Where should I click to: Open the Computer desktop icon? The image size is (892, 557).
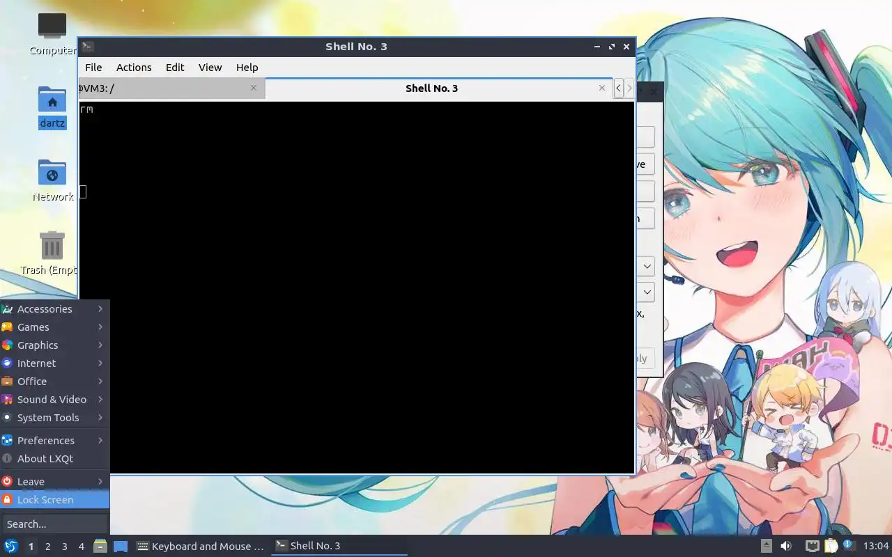[52, 33]
